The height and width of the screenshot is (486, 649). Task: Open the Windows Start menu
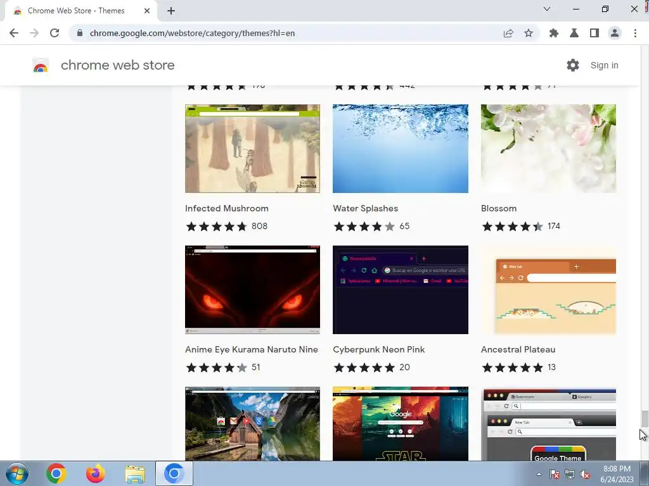(x=17, y=473)
